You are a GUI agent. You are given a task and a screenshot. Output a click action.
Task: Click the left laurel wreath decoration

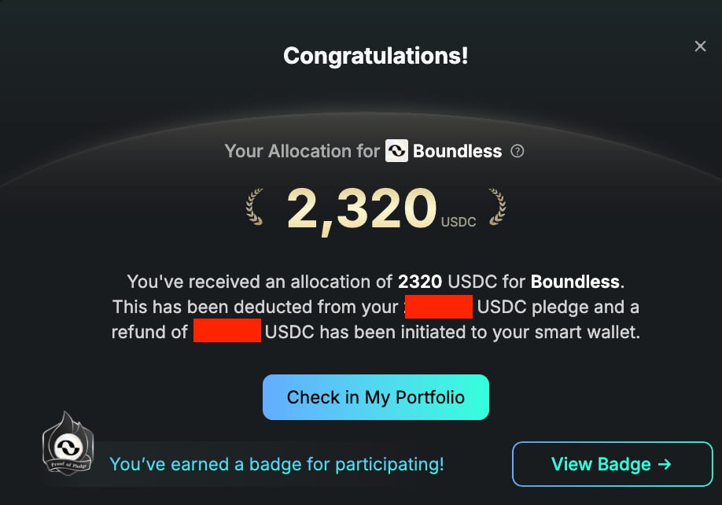[255, 207]
